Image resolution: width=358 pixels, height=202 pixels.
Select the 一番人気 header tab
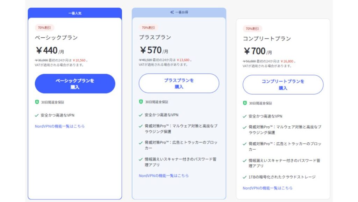[75, 13]
